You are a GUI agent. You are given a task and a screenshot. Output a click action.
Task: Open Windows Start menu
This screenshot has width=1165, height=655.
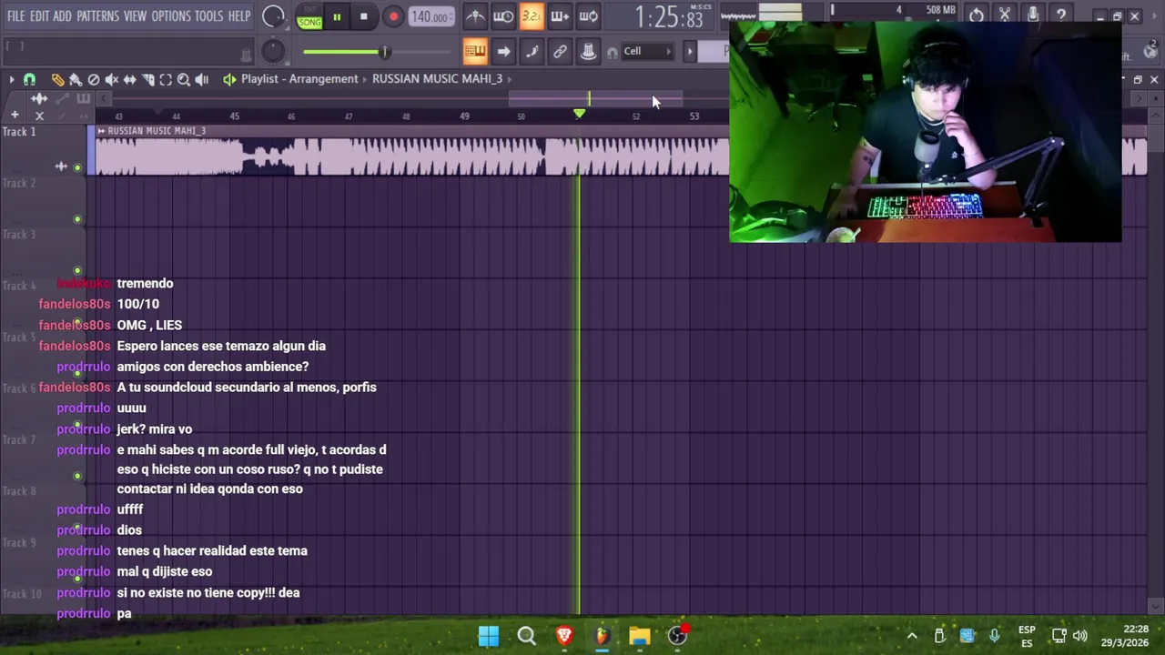click(x=489, y=636)
